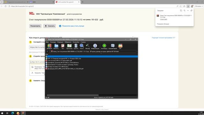Viewport: 204px width, 115px height.
Task: Click the browser downloads toolbar icon
Action: click(x=188, y=6)
